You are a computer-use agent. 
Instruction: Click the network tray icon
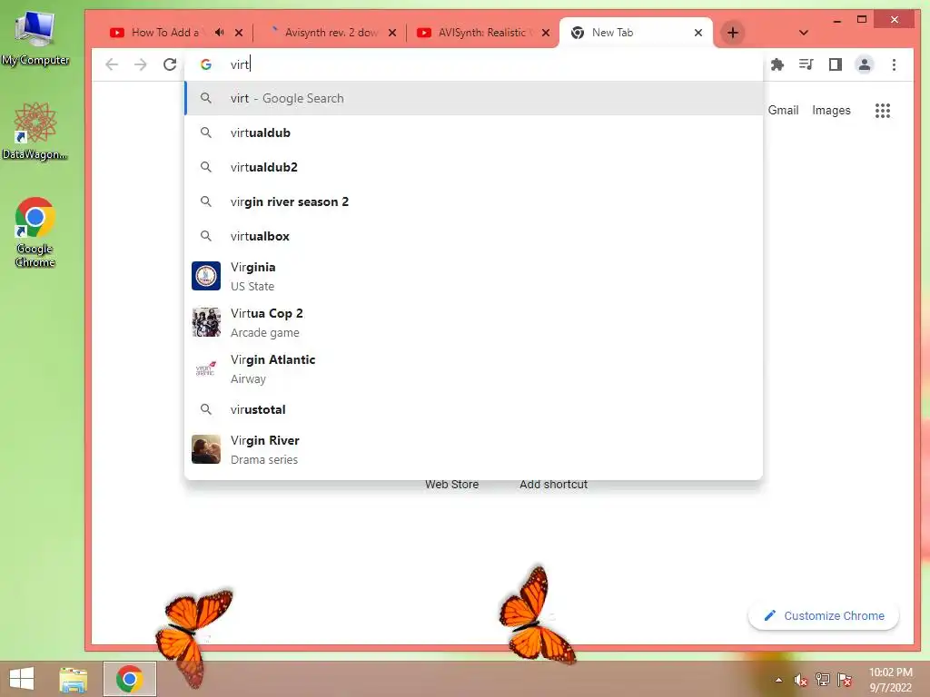822,680
